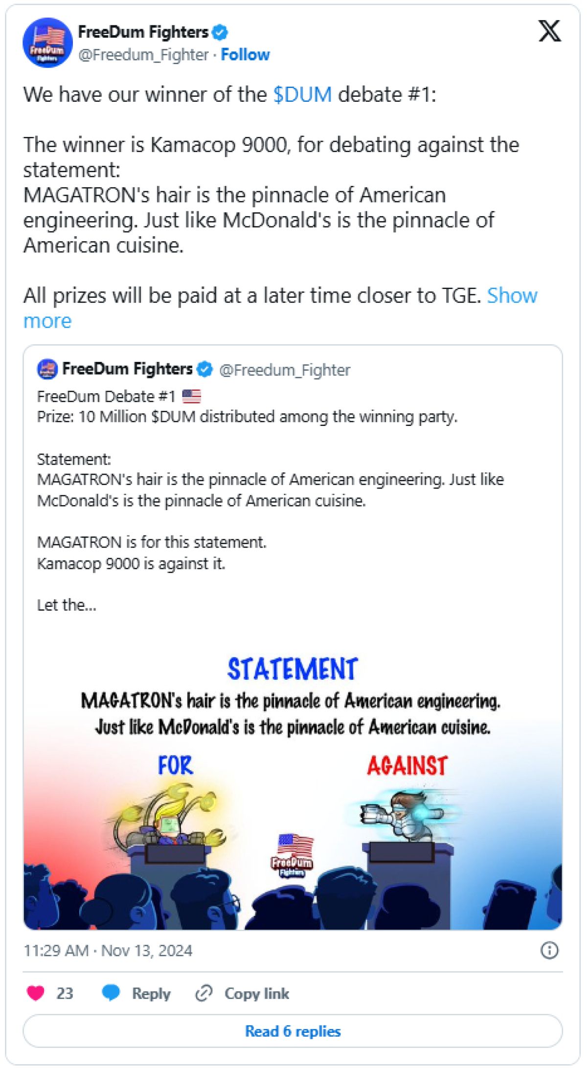Open FreeDum Fighters profile avatar
The image size is (587, 1068).
(x=47, y=43)
